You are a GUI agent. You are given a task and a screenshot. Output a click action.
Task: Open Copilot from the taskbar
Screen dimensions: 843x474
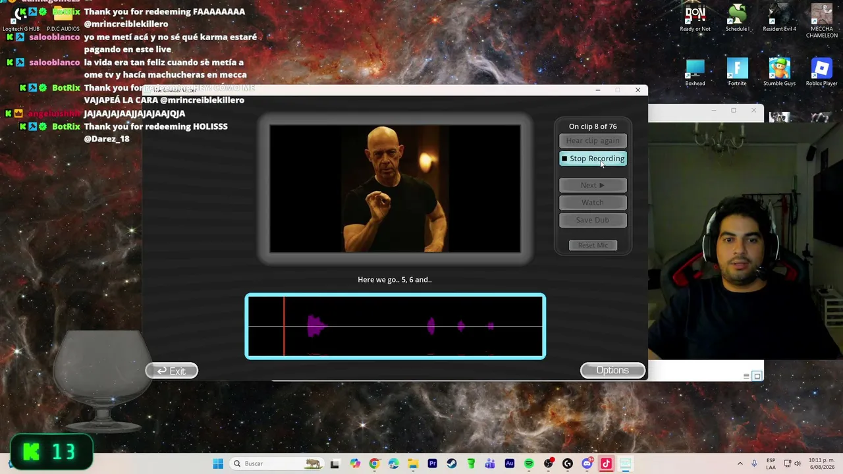click(355, 463)
